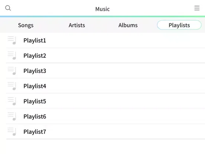Open the hamburger menu icon

pos(197,8)
